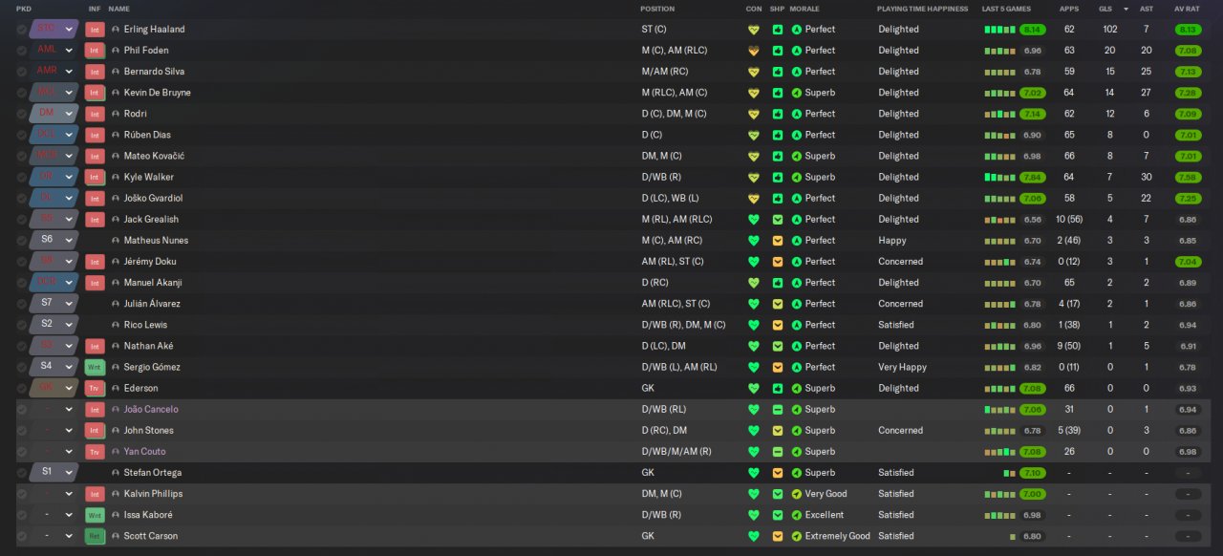Toggle the selection tick for Erling Haaland
This screenshot has height=556, width=1223.
pos(21,30)
